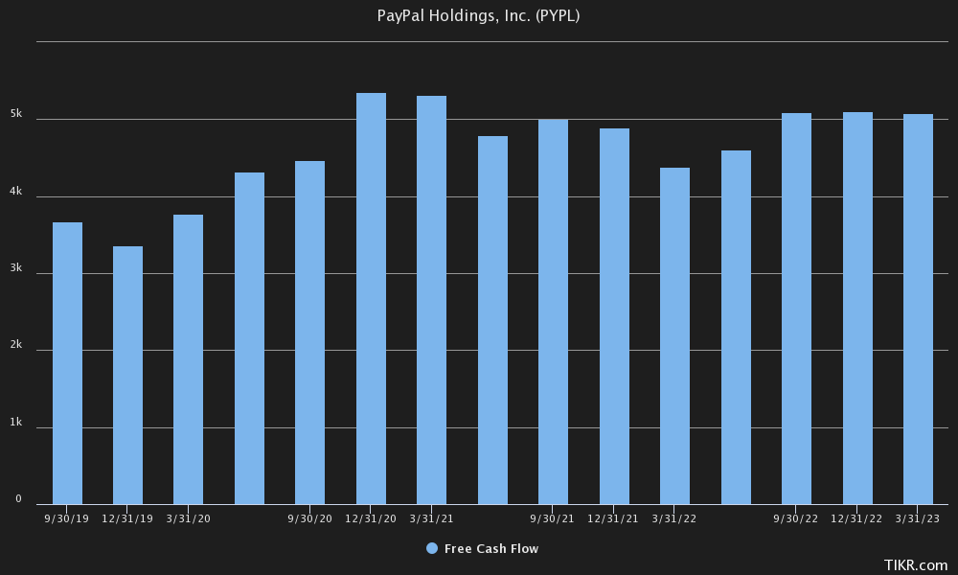Select the 12/31/22 free cash flow bar
958x575 pixels.
pyautogui.click(x=857, y=309)
